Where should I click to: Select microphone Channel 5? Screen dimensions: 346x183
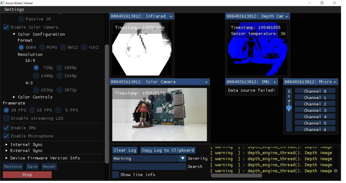315,123
